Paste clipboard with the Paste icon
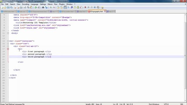Image resolution: width=187 pixels, height=105 pixels. pos(31,7)
